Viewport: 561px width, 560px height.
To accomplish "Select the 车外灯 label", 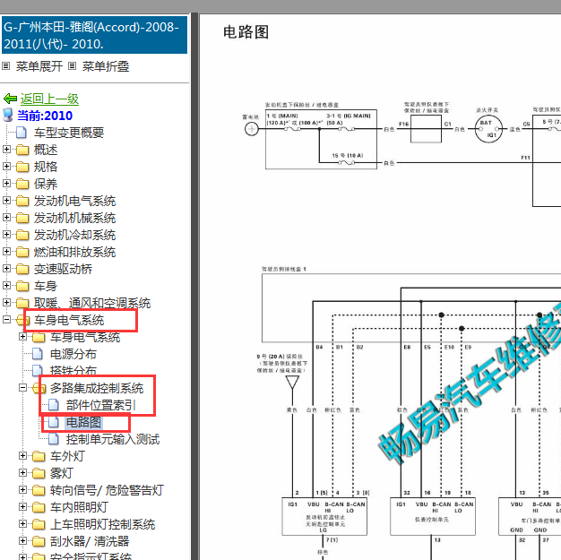I will coord(67,456).
